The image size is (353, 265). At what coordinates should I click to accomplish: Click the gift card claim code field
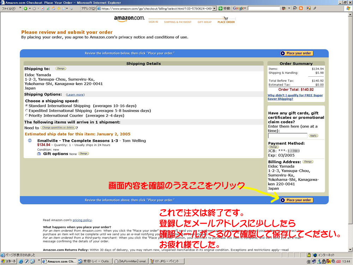click(287, 135)
